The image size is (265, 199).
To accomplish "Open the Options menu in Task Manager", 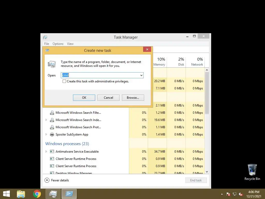I will click(58, 44).
